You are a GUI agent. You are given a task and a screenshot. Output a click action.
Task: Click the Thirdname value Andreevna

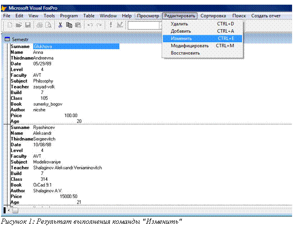pos(43,58)
